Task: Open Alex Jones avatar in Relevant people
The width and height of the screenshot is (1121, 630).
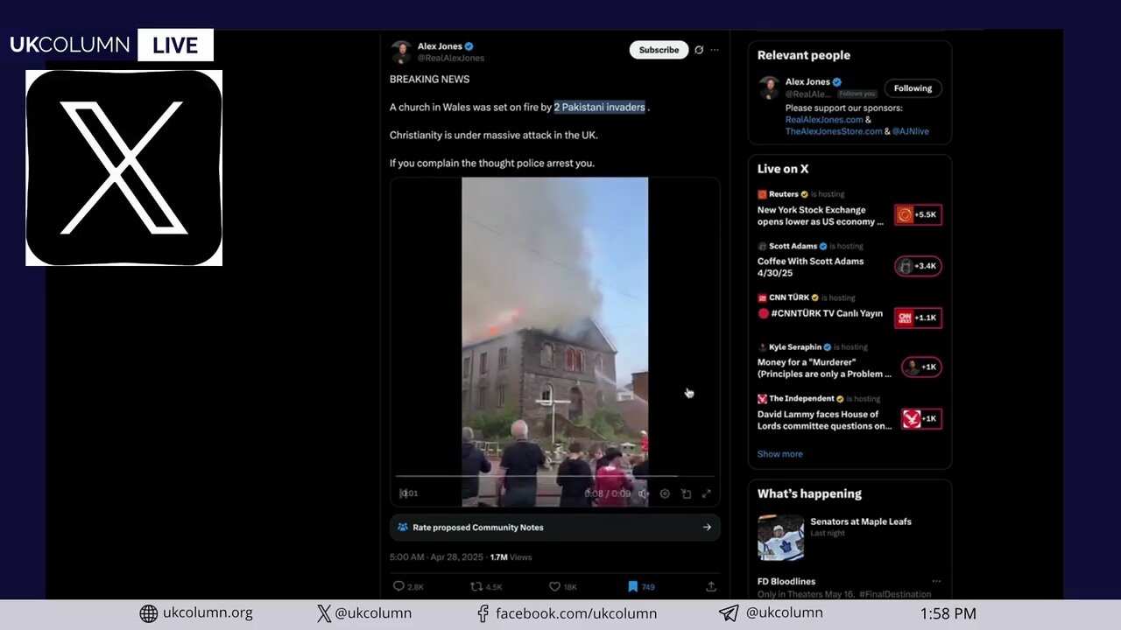Action: tap(769, 87)
